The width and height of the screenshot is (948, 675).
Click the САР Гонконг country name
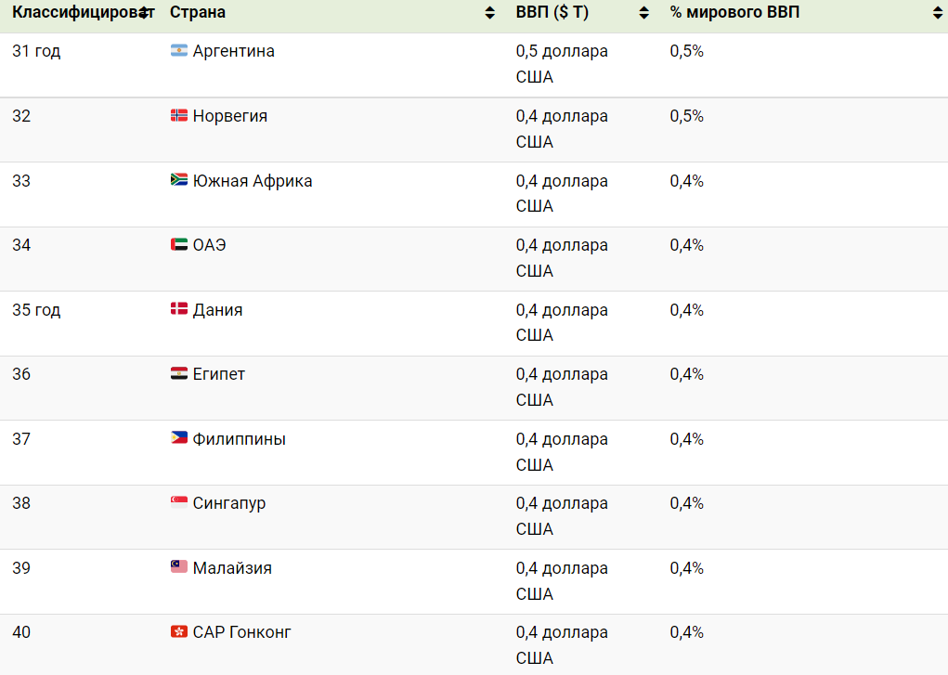[241, 632]
